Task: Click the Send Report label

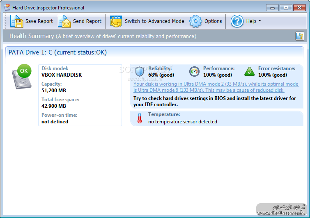Action: point(87,21)
